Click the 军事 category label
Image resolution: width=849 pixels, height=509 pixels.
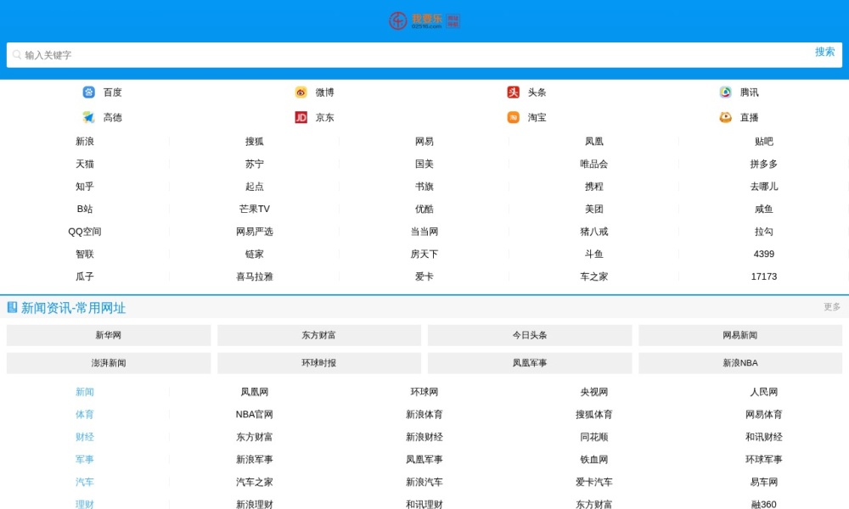(x=84, y=459)
